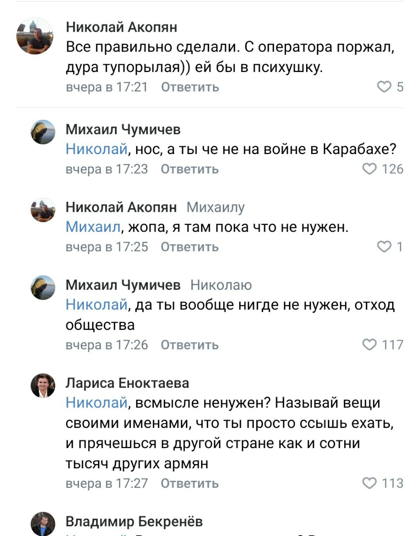Screen dimensions: 420x536
Task: Open Михаил Чумичев's profile name at 17:23
Action: pyautogui.click(x=123, y=129)
